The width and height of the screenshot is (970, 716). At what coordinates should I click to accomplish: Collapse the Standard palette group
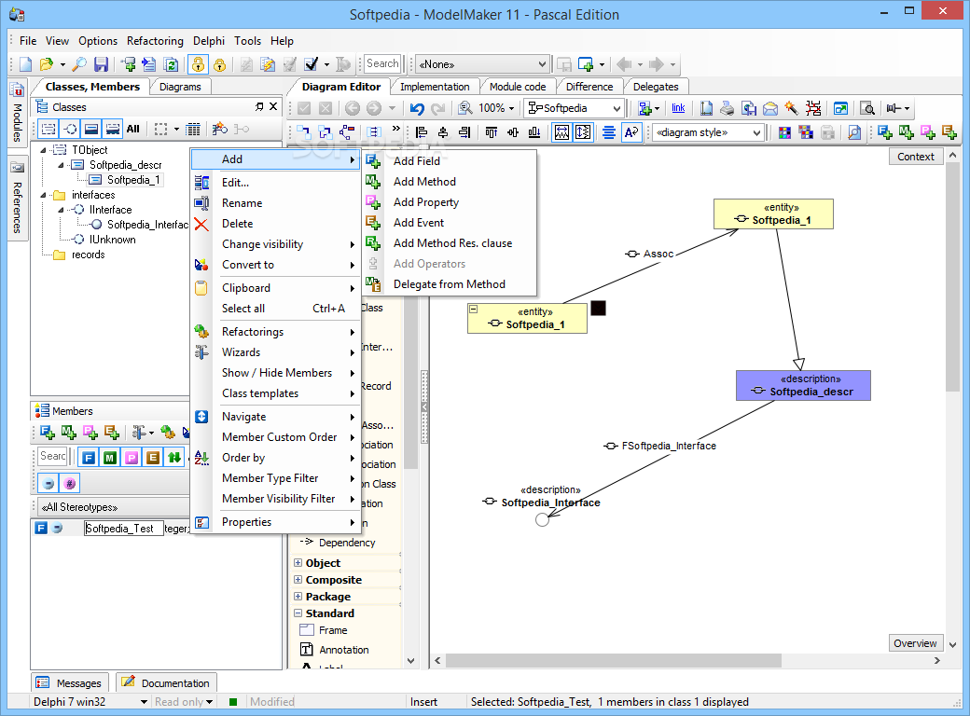298,613
